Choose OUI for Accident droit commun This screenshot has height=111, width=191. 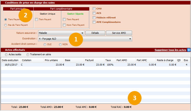pos(45,45)
